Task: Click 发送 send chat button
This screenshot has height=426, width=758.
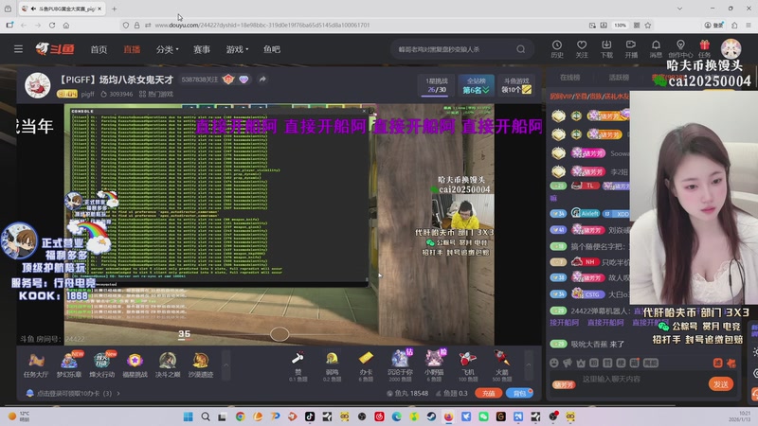Action: pos(721,384)
